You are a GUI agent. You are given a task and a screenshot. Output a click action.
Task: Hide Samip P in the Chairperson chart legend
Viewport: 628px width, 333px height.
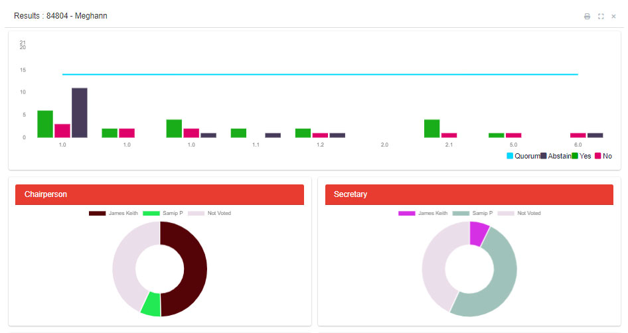[x=152, y=213]
